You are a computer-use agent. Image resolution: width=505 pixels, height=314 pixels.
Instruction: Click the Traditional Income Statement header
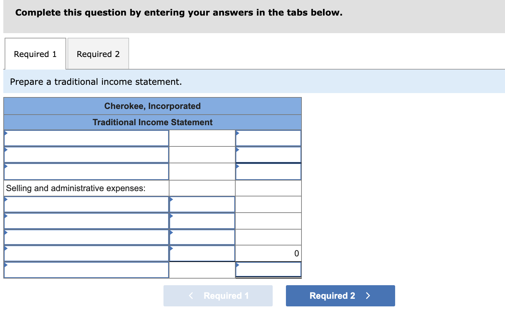[x=152, y=122]
